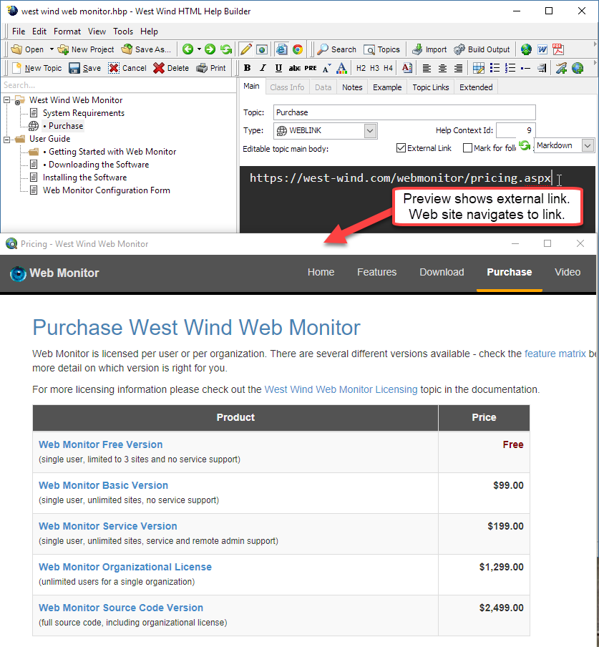The width and height of the screenshot is (599, 647).
Task: Insert a horizontal rule line
Action: (x=525, y=68)
